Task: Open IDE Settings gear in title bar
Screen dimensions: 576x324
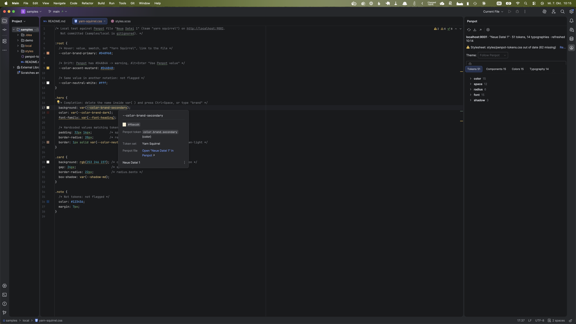Action: 571,12
